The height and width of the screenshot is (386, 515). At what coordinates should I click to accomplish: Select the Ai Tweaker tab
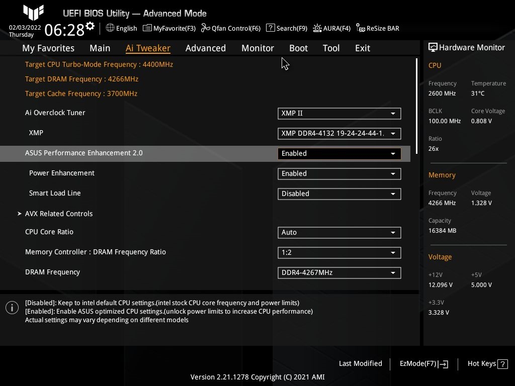tap(148, 48)
